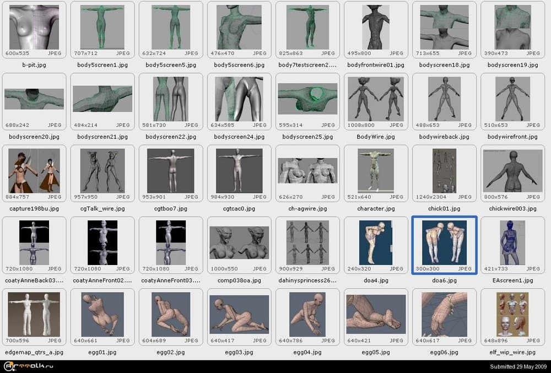The width and height of the screenshot is (551, 373).
Task: Open the chick01.jpg thumbnail
Action: pyautogui.click(x=444, y=171)
